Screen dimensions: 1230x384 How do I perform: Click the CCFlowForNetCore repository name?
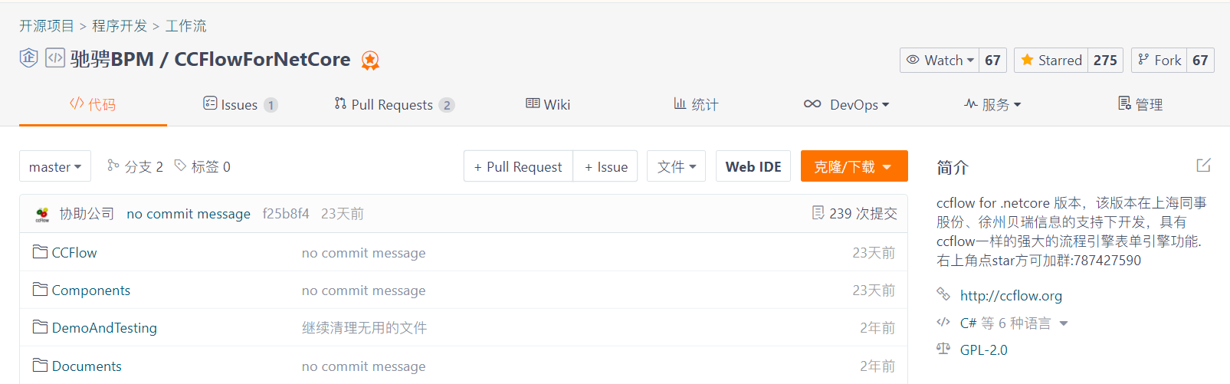pyautogui.click(x=262, y=59)
